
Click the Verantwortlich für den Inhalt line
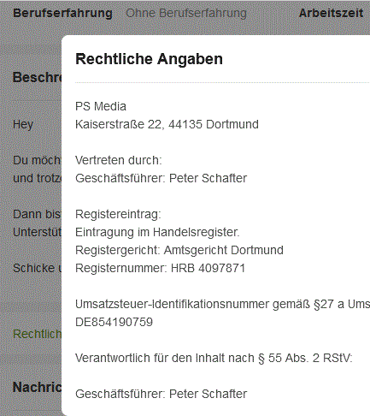point(214,358)
